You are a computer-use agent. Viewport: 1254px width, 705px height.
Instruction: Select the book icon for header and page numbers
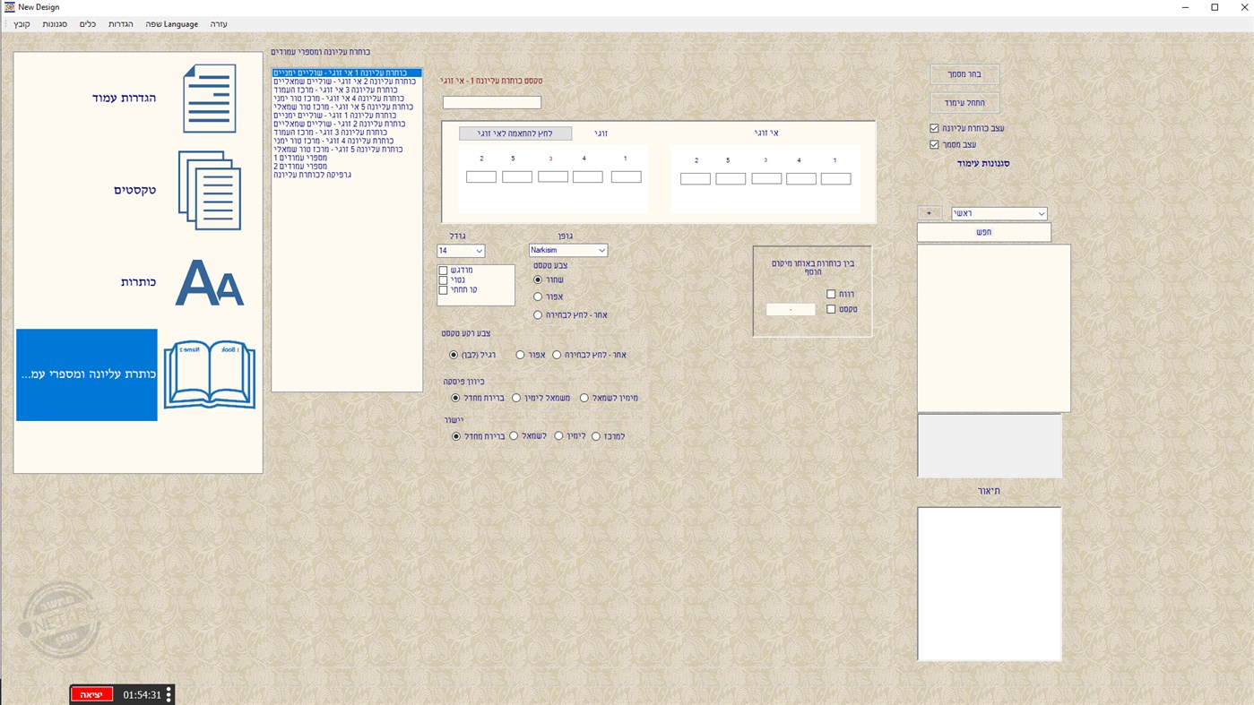[210, 374]
